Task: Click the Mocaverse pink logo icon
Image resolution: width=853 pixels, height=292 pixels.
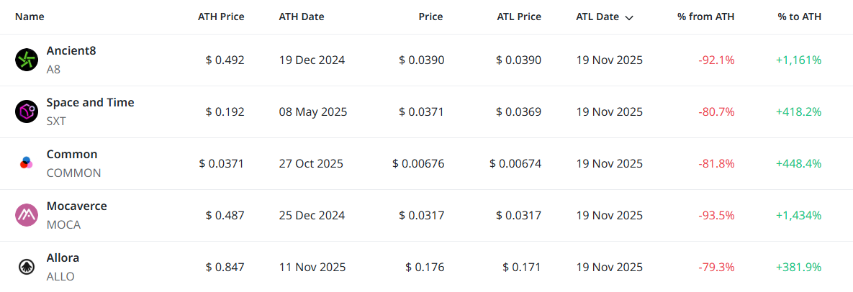Action: (x=27, y=215)
